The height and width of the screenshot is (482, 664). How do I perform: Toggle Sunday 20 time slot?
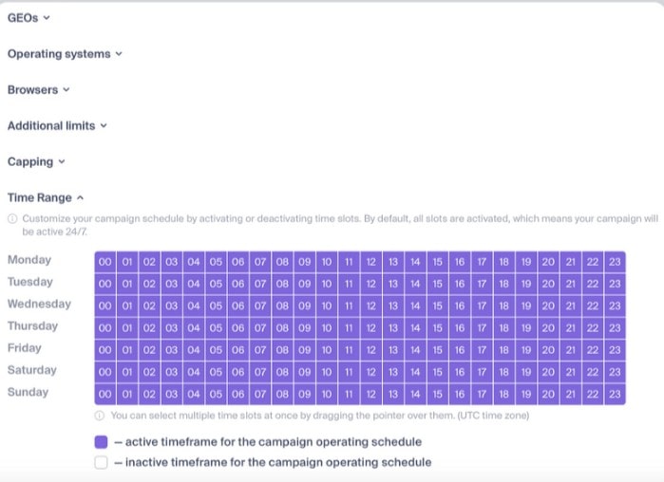[x=548, y=393]
